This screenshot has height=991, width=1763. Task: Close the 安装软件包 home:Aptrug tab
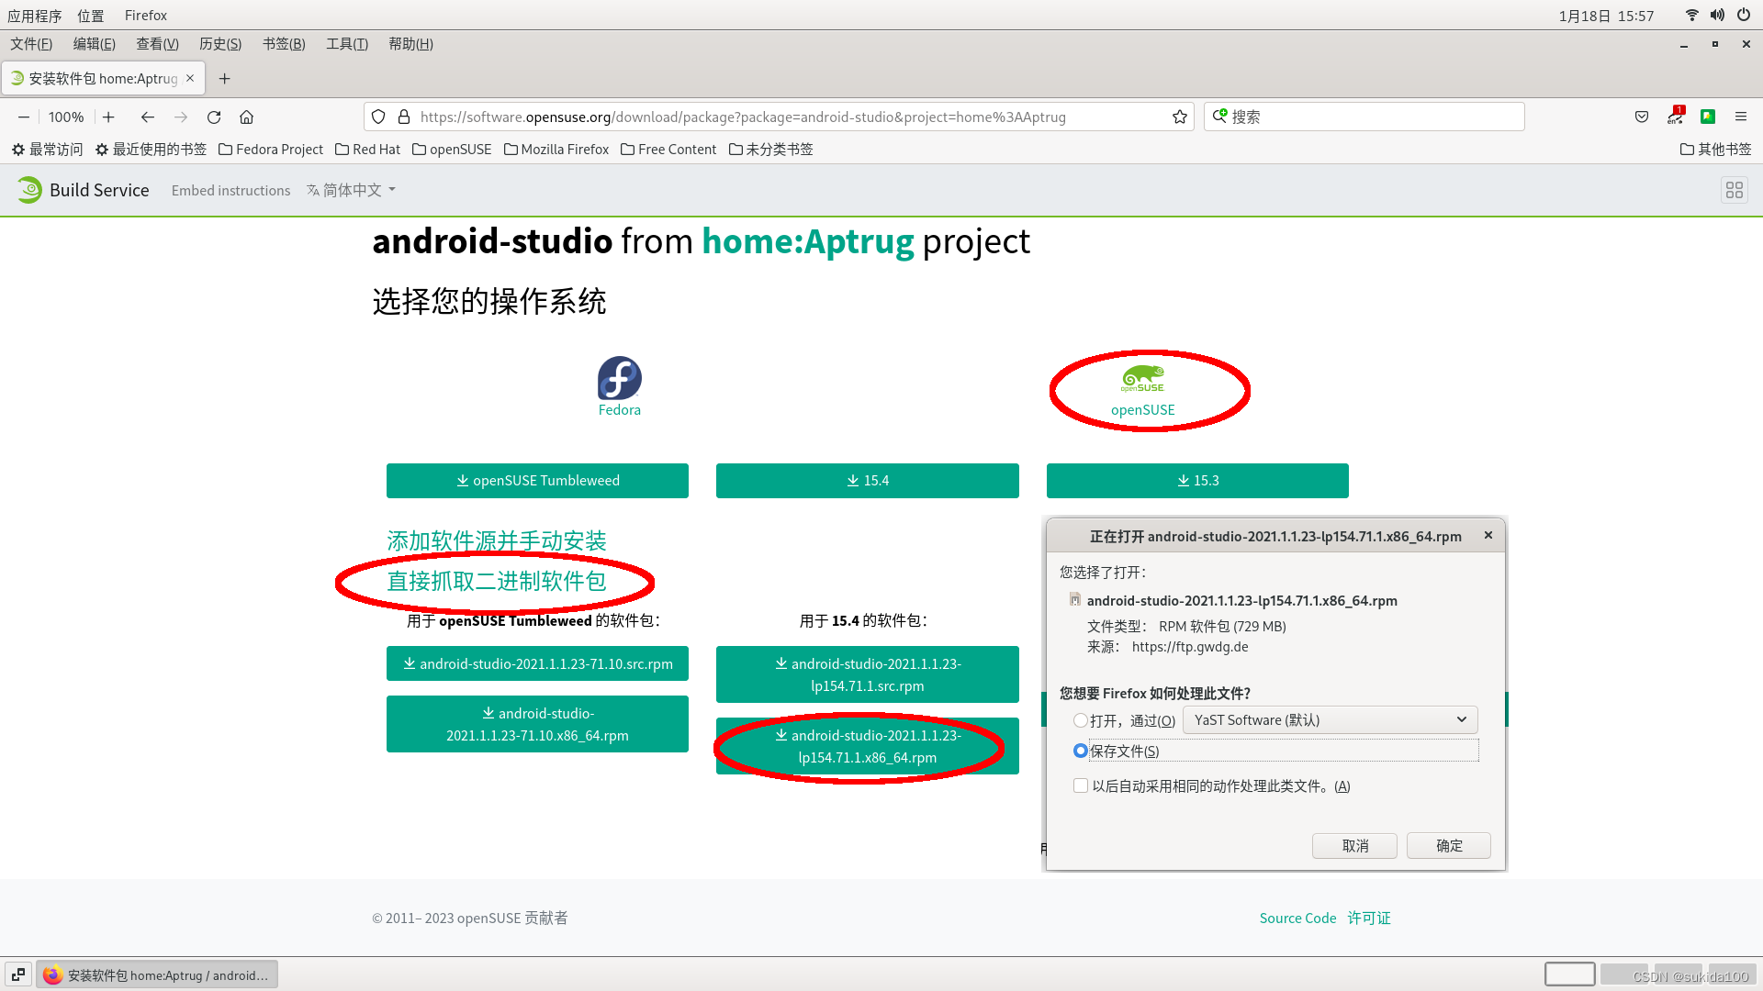190,78
